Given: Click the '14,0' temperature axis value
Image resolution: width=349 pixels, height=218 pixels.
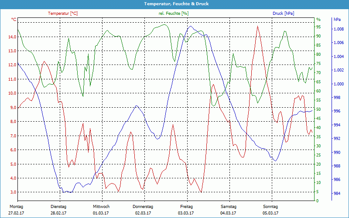Looking at the screenshot, I should 12,37.
